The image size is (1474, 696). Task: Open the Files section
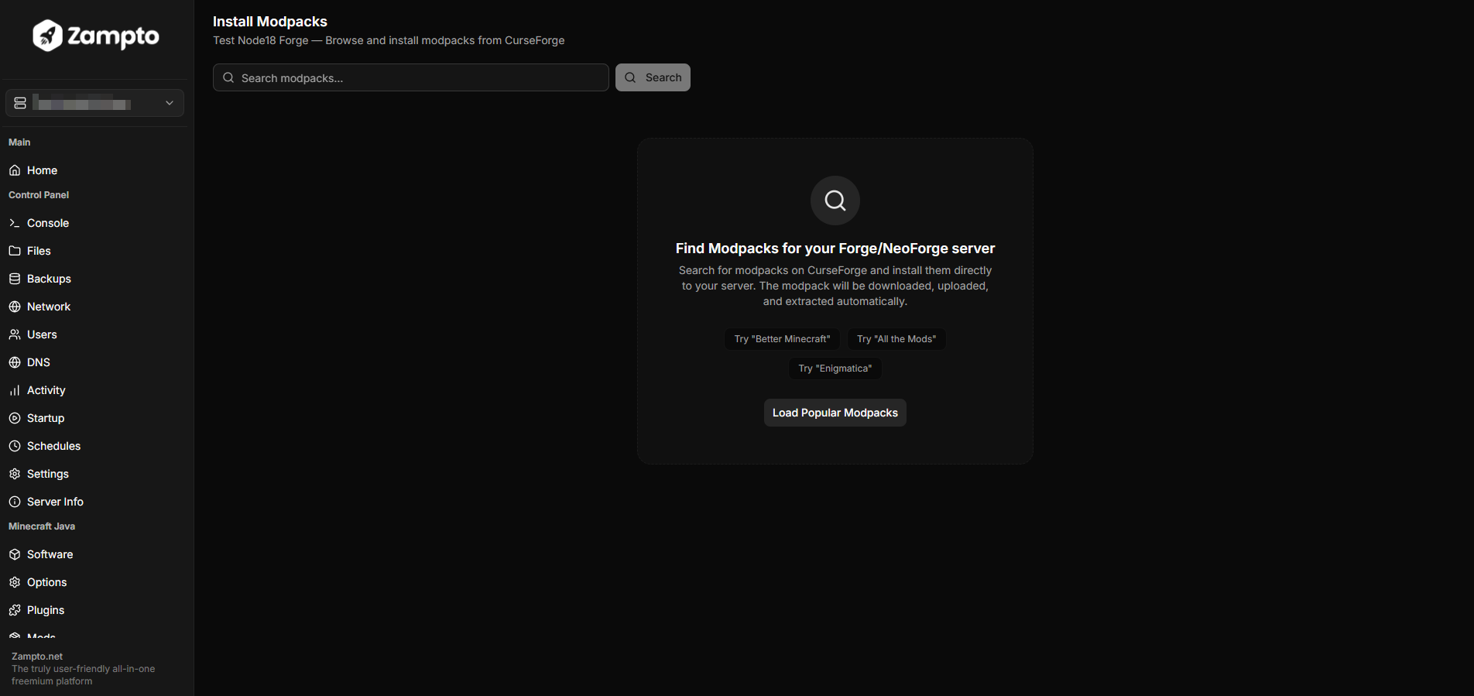point(94,251)
